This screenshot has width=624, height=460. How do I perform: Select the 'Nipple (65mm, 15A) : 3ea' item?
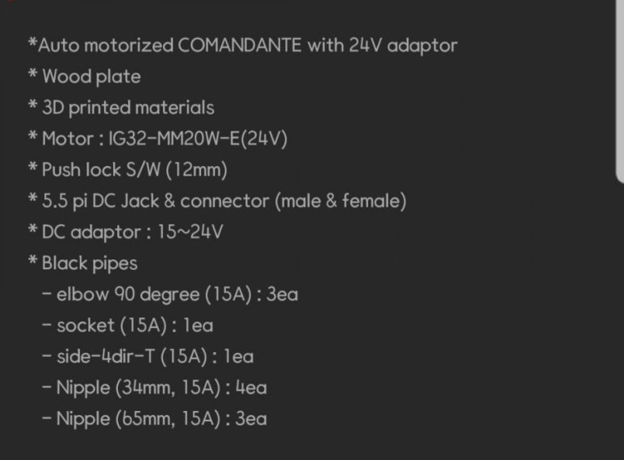154,419
